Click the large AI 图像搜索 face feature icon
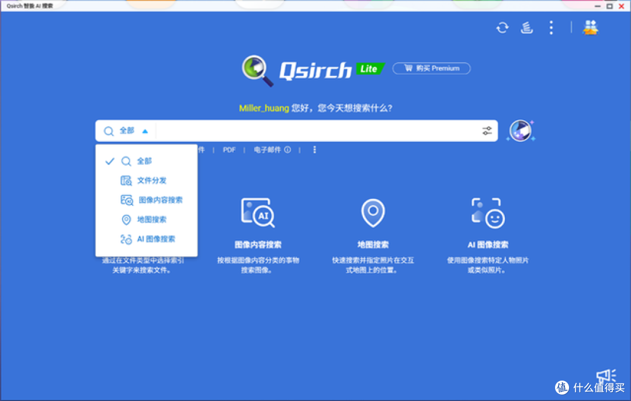Image resolution: width=631 pixels, height=401 pixels. (x=488, y=213)
